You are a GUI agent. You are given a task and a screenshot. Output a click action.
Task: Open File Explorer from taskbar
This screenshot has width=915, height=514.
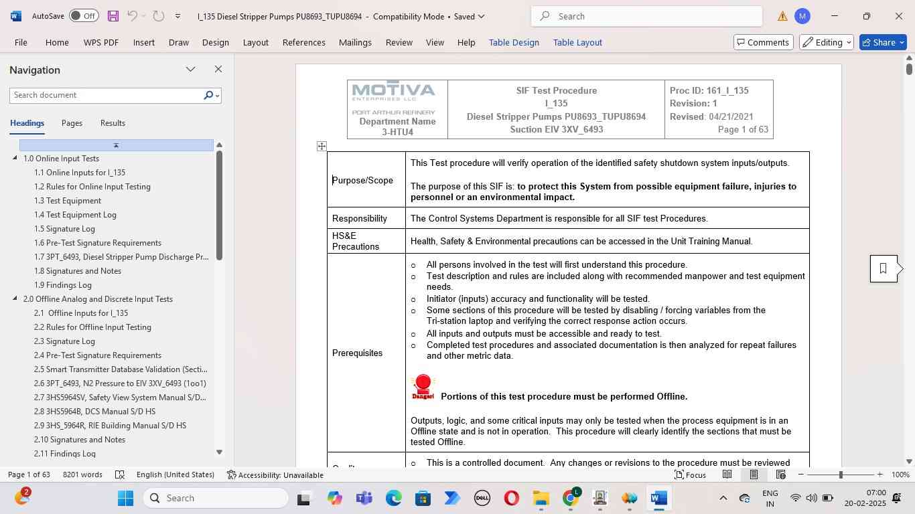click(x=541, y=498)
